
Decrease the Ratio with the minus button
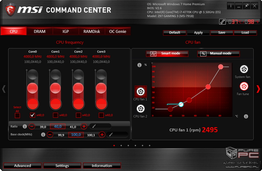32,126
